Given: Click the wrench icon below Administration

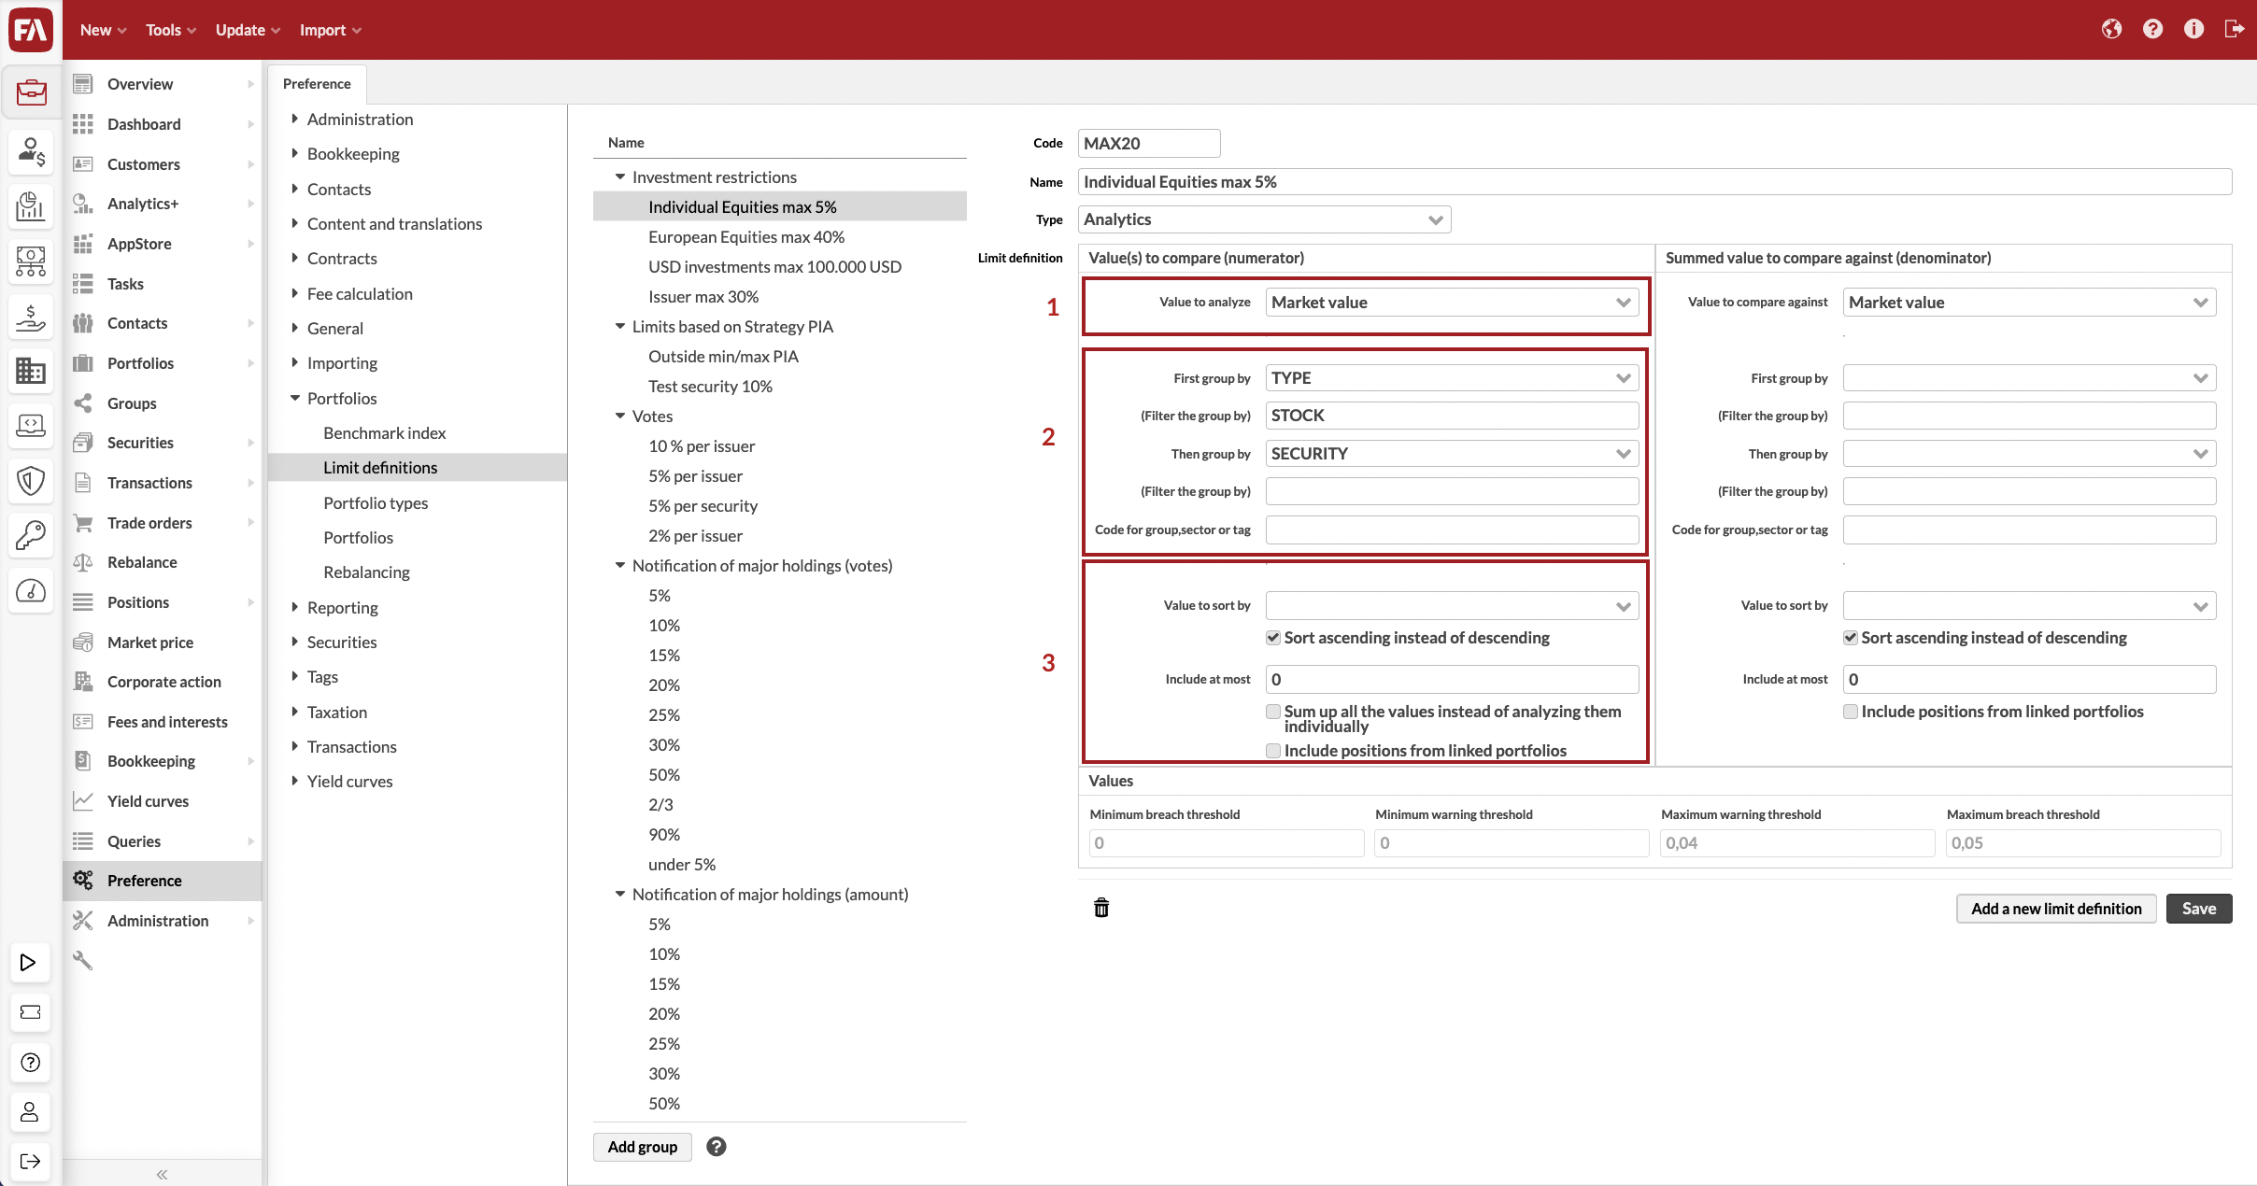Looking at the screenshot, I should tap(83, 960).
